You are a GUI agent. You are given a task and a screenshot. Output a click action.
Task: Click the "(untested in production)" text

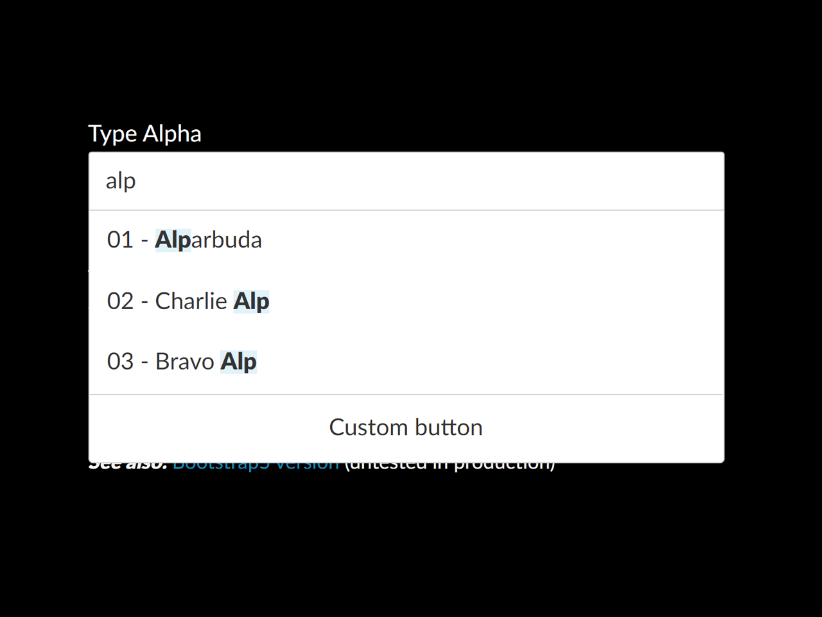pyautogui.click(x=450, y=465)
